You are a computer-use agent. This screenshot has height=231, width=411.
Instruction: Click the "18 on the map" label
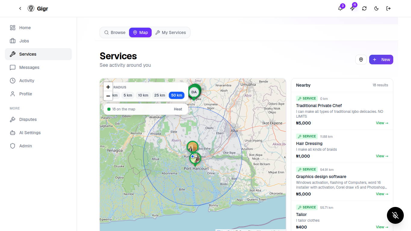(124, 109)
